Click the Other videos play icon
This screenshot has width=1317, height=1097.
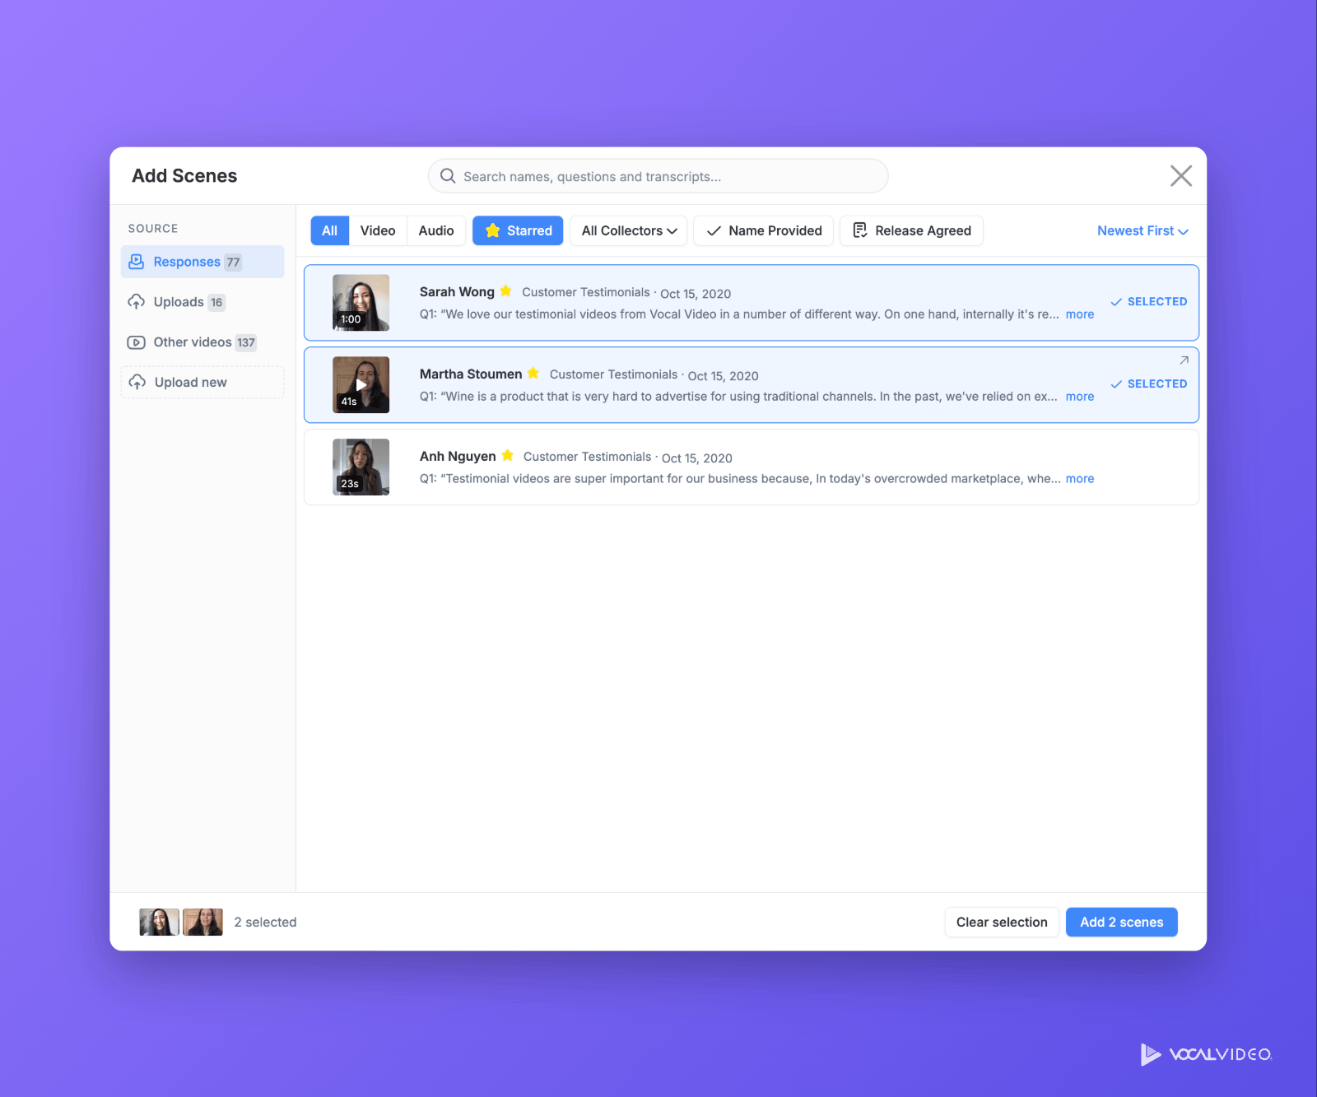[137, 342]
